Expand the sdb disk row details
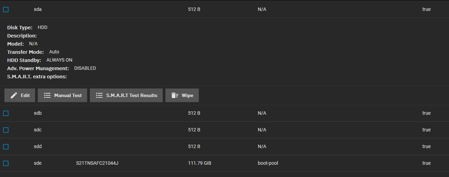449x177 pixels. [38, 113]
